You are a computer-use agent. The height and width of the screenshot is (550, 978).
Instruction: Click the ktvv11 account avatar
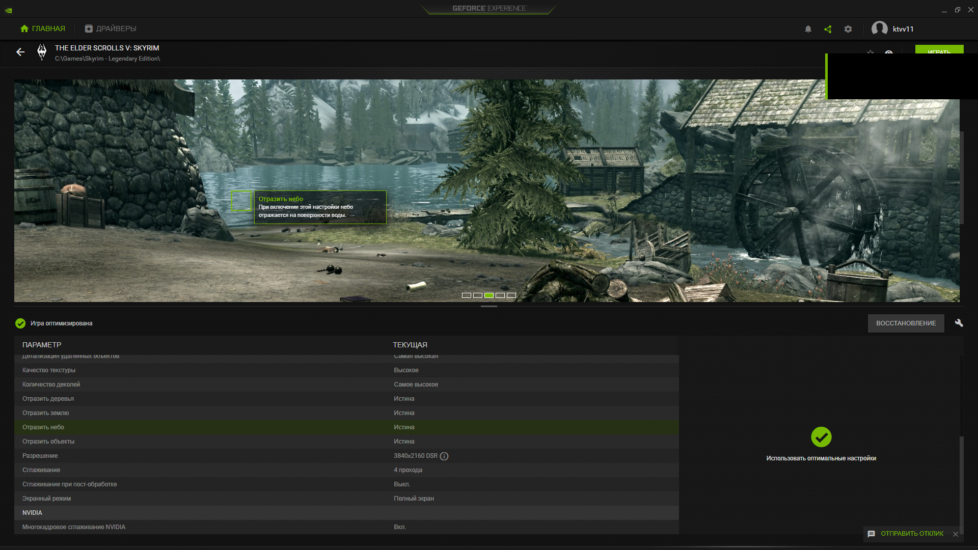point(879,29)
